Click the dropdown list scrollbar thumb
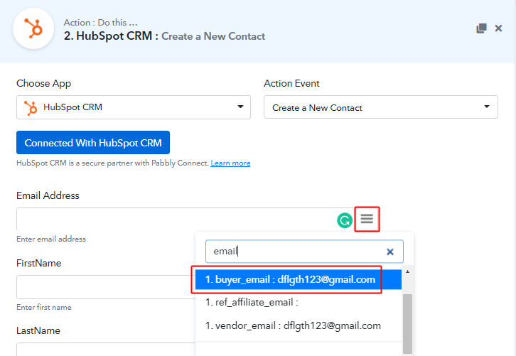Viewport: 516px width, 356px height. [407, 324]
